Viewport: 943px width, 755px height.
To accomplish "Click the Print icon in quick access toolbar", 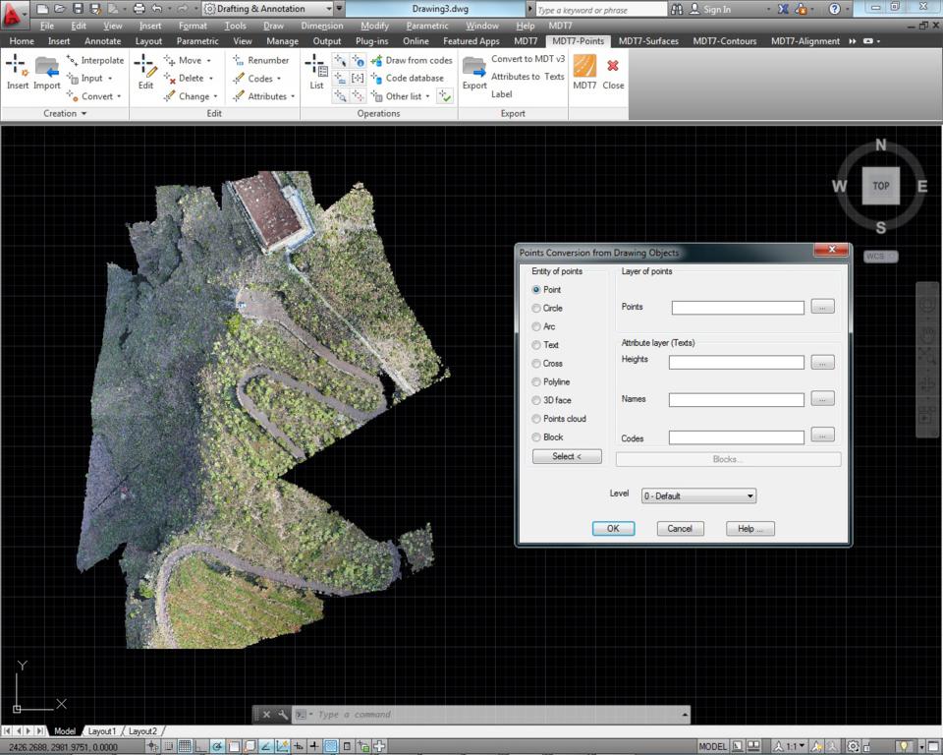I will (139, 9).
